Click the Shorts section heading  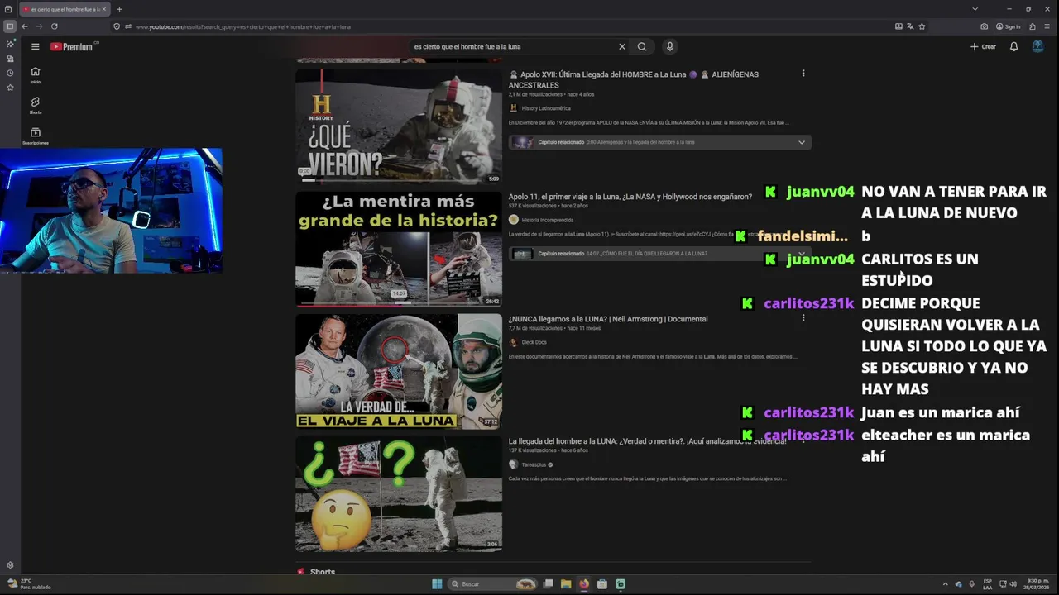pyautogui.click(x=323, y=572)
